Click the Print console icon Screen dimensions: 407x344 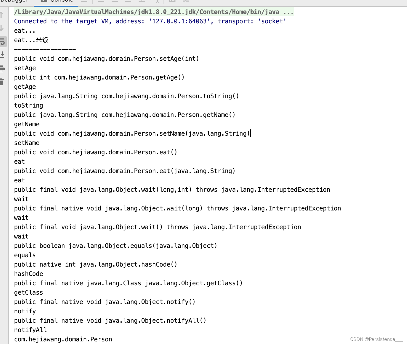(x=2, y=69)
